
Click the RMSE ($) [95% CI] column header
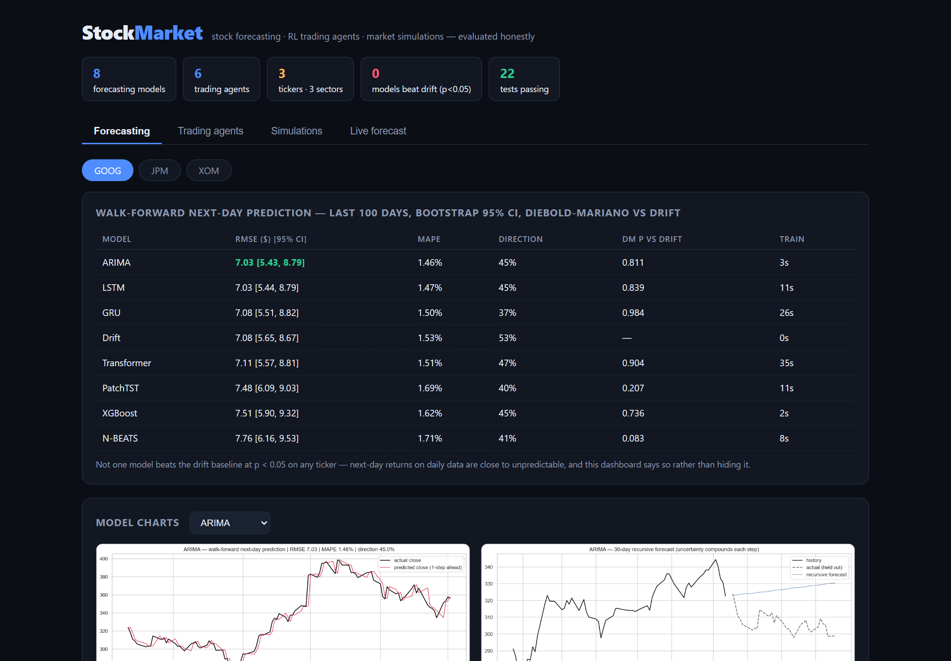271,239
